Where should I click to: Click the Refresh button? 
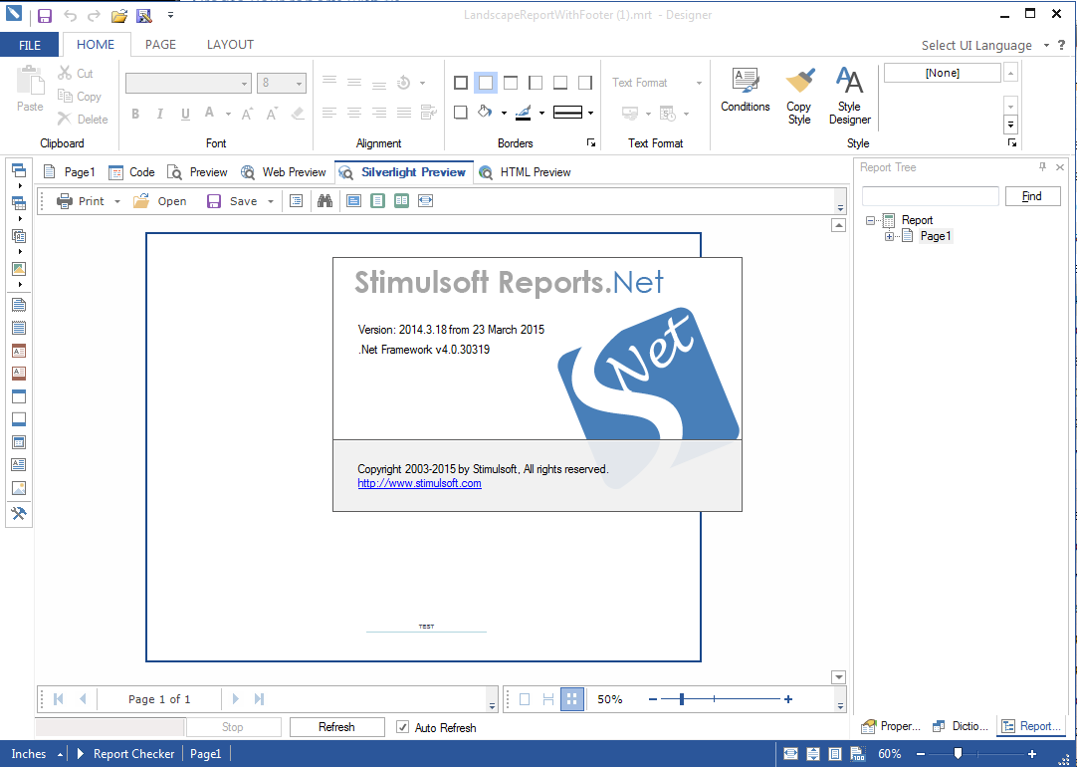pos(336,726)
